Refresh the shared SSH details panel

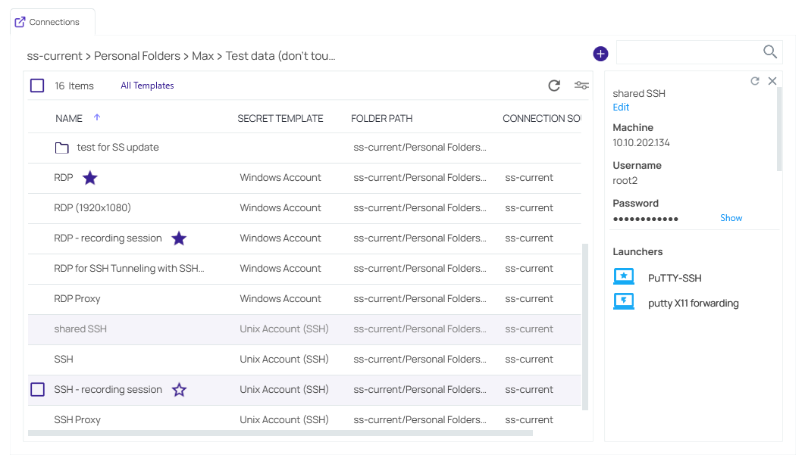755,81
